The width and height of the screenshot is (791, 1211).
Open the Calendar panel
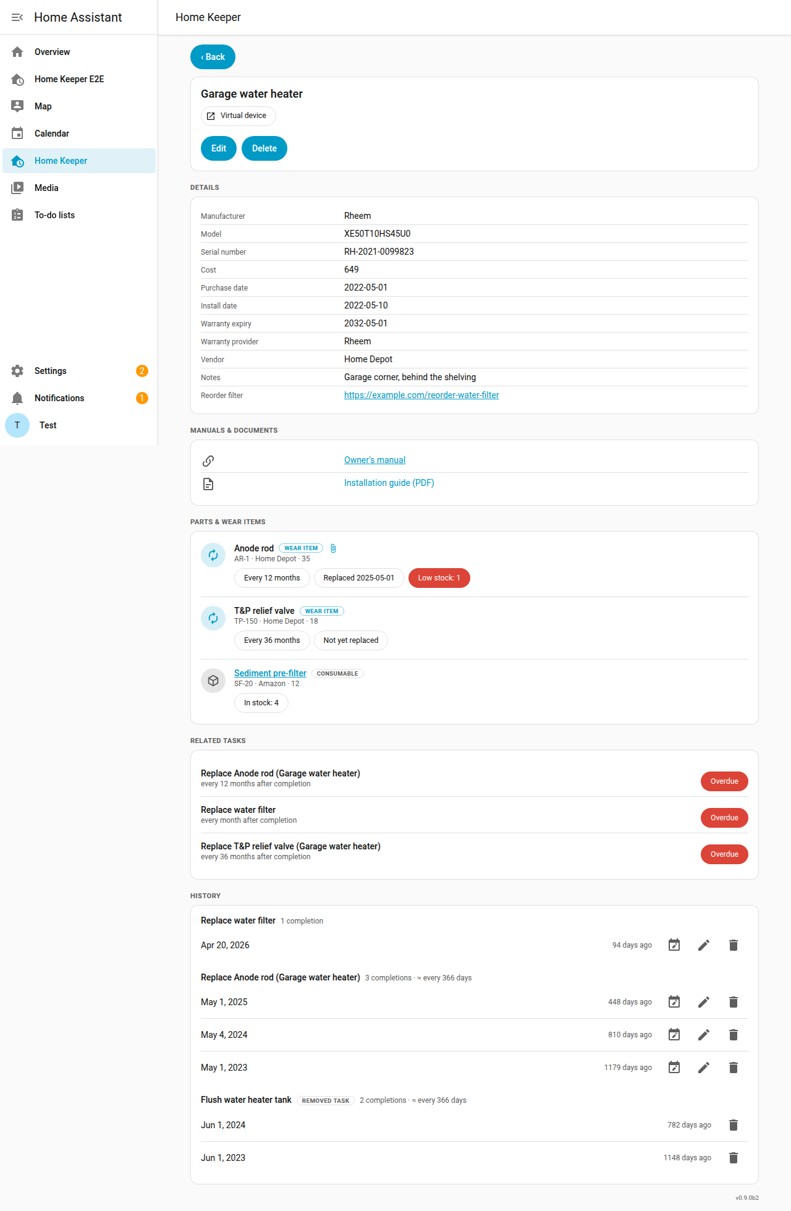click(x=79, y=134)
